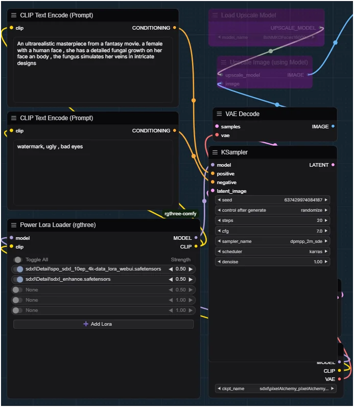Decrease steps value with left arrow
The image size is (354, 407).
pyautogui.click(x=219, y=220)
